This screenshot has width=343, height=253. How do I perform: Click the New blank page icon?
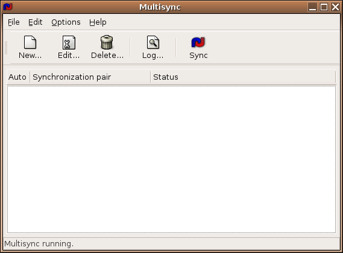[x=30, y=42]
